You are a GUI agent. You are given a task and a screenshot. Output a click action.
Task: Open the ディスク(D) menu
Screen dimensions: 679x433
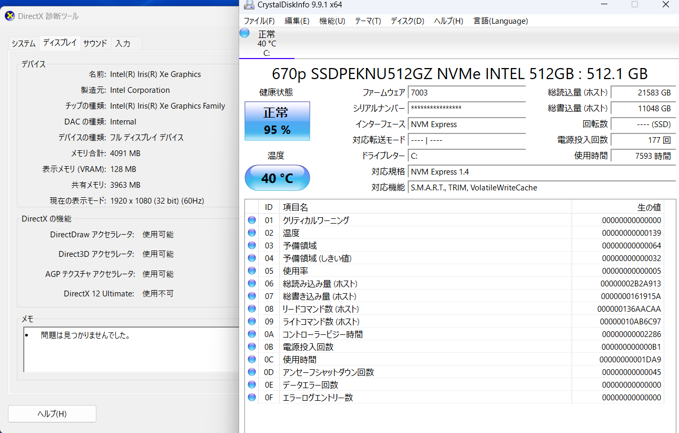407,21
